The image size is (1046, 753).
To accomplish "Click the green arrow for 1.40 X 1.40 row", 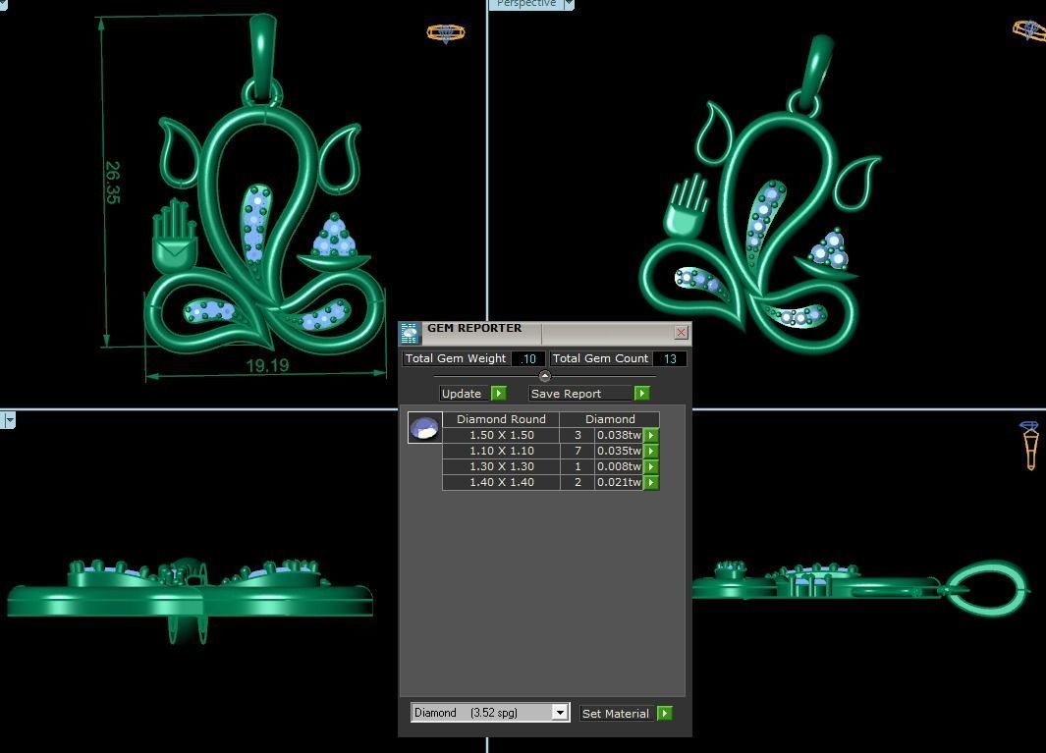I will [x=651, y=482].
